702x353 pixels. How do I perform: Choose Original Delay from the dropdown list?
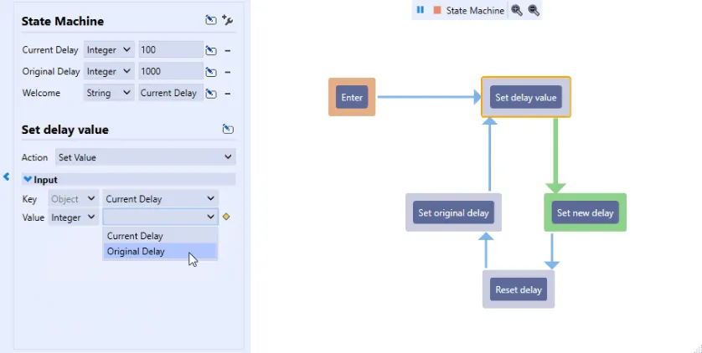160,251
